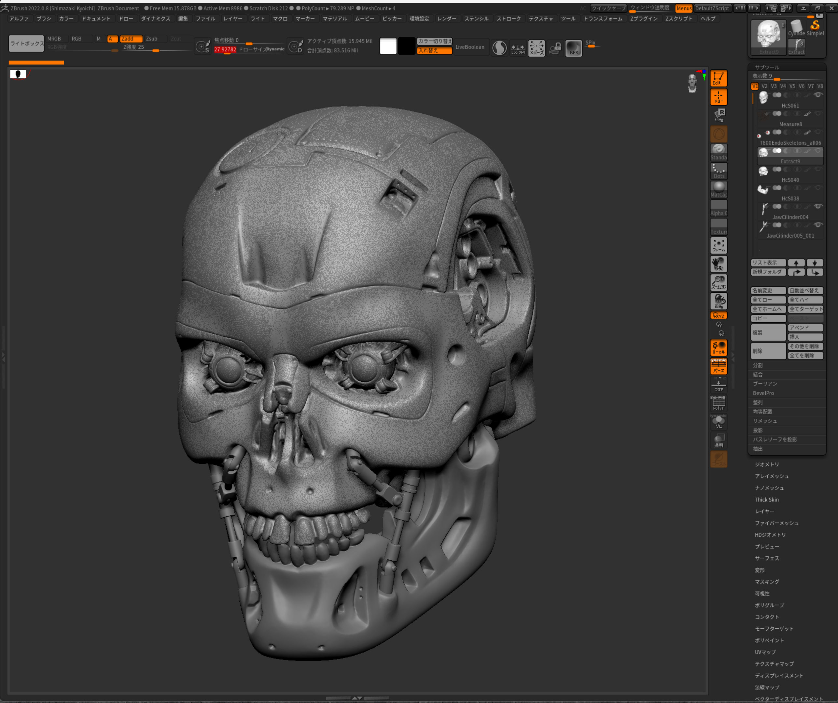
Task: Click 複製 duplicate button
Action: point(768,332)
